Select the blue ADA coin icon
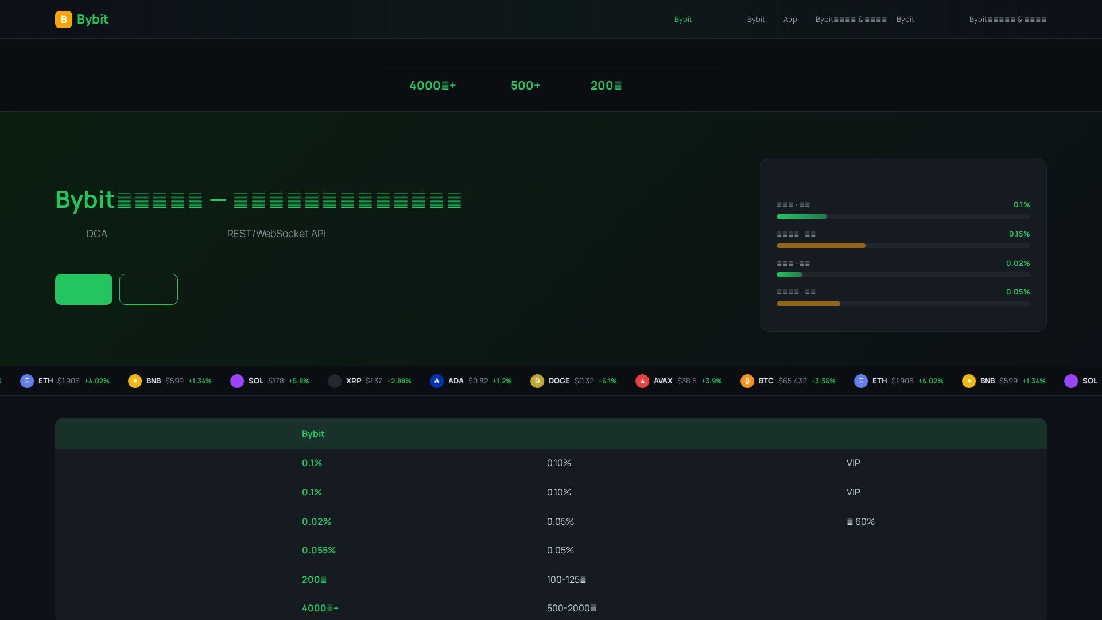Viewport: 1102px width, 620px height. pyautogui.click(x=436, y=381)
